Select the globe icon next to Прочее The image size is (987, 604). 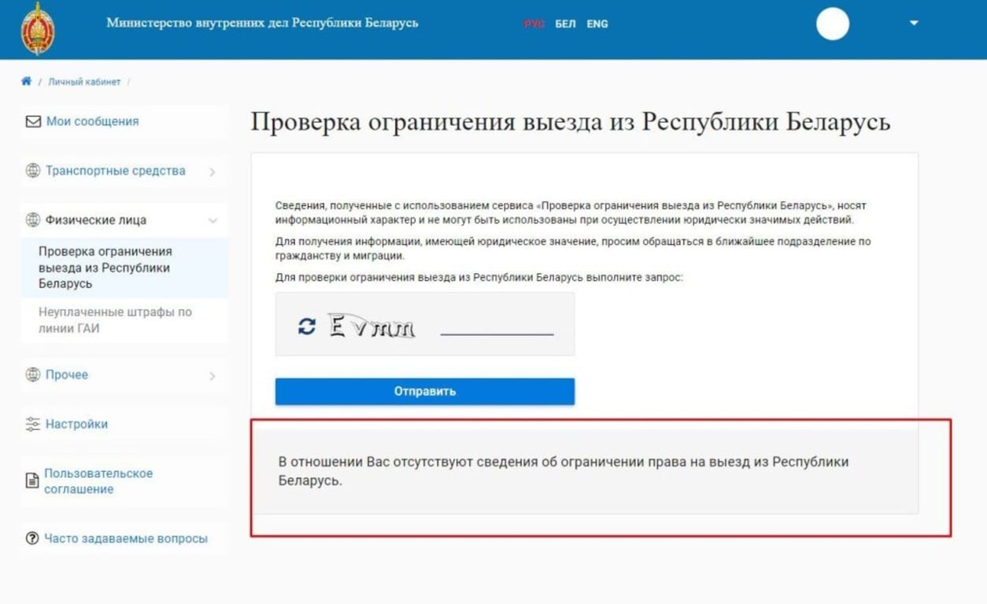point(32,375)
